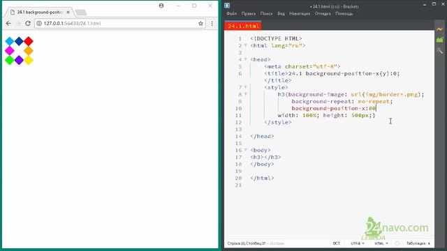Open the Отладка menu

tap(323, 13)
